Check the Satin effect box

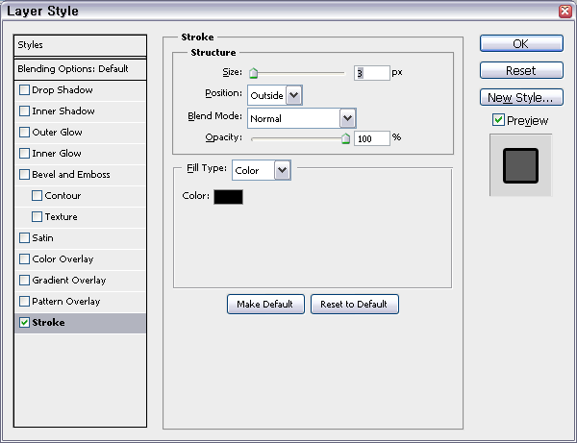point(24,238)
